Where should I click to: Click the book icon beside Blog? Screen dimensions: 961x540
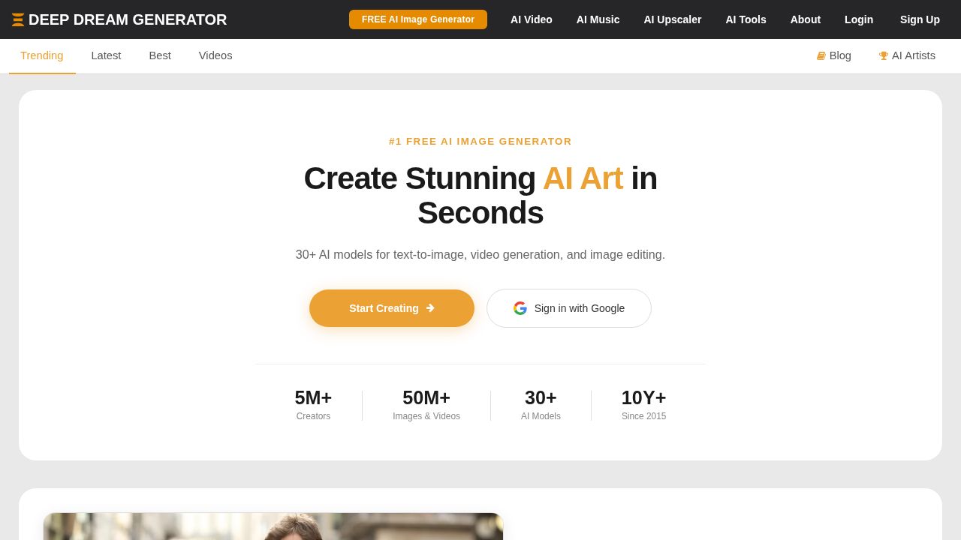821,55
